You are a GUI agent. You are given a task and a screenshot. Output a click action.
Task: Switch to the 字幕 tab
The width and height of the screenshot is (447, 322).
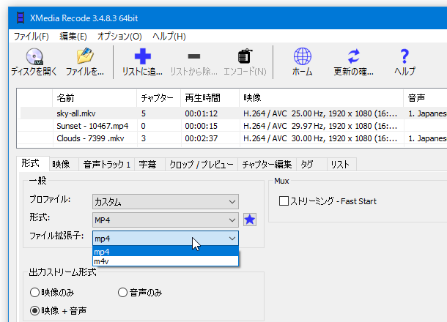148,164
